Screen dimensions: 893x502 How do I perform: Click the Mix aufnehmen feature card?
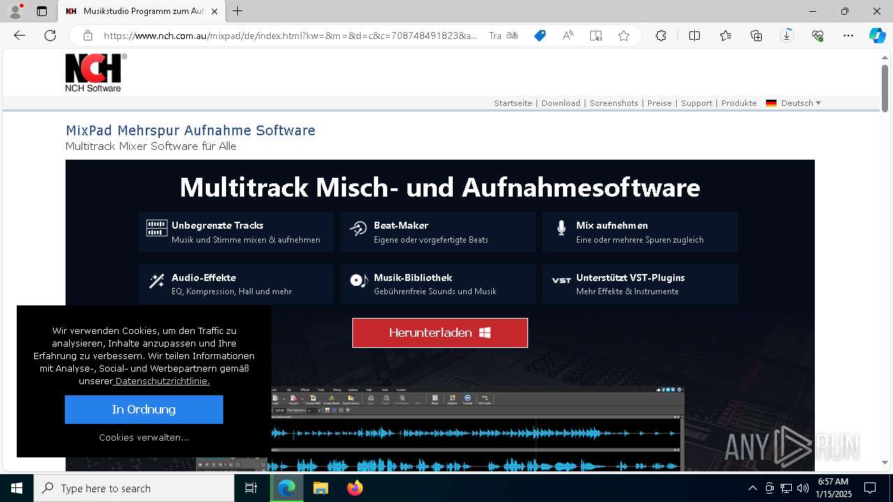(640, 232)
